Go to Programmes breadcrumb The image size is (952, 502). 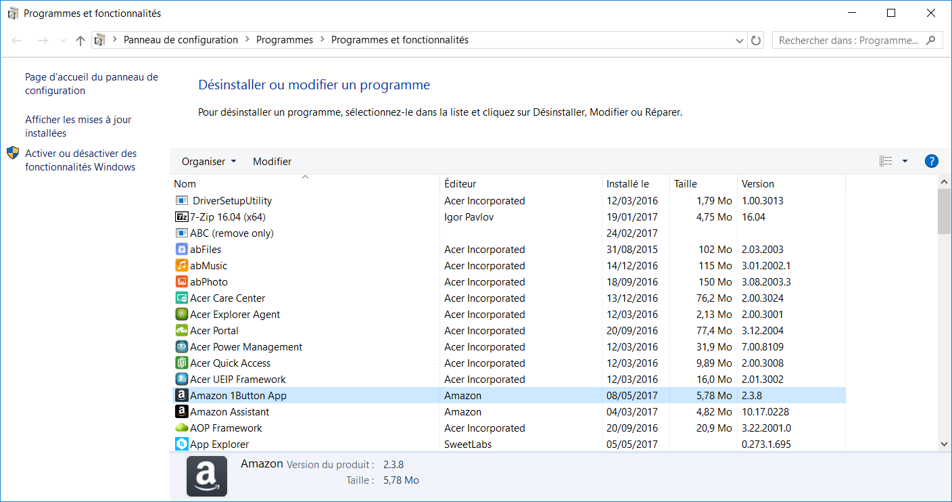click(285, 40)
